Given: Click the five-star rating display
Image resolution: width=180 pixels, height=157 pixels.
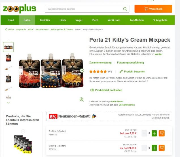Looking at the screenshot, I should point(98,71).
